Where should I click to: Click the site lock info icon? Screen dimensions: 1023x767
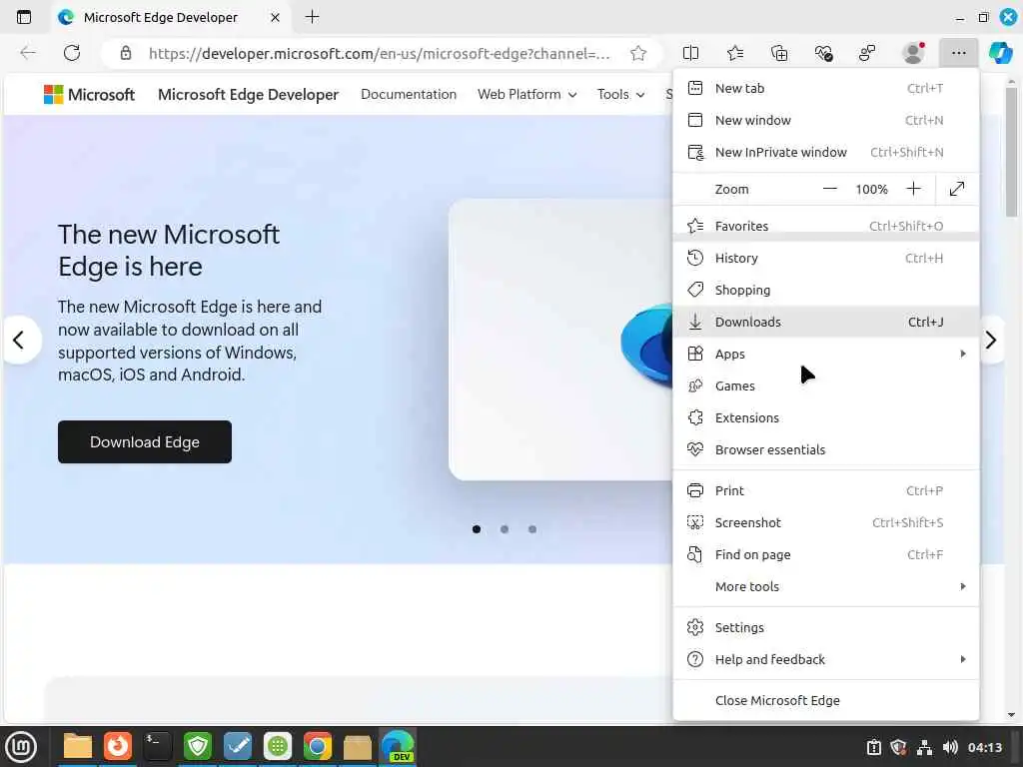point(125,53)
